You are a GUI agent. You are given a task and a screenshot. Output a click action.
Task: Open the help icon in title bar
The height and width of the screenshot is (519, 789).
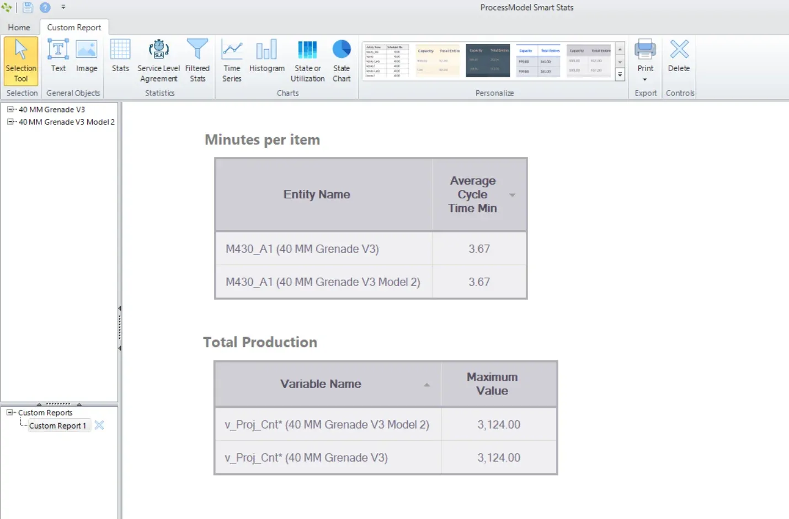(45, 7)
